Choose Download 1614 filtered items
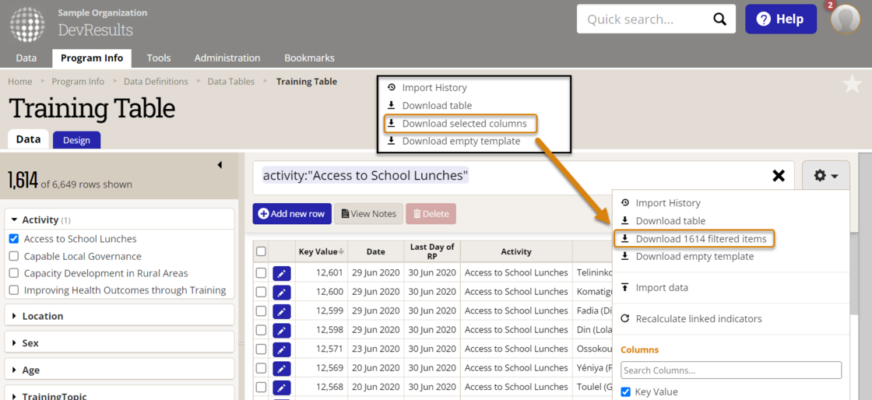The image size is (872, 400). click(x=694, y=239)
